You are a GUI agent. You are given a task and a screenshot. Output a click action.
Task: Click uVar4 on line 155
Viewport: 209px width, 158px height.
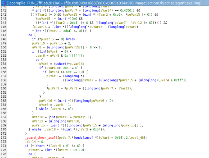(x=51, y=68)
